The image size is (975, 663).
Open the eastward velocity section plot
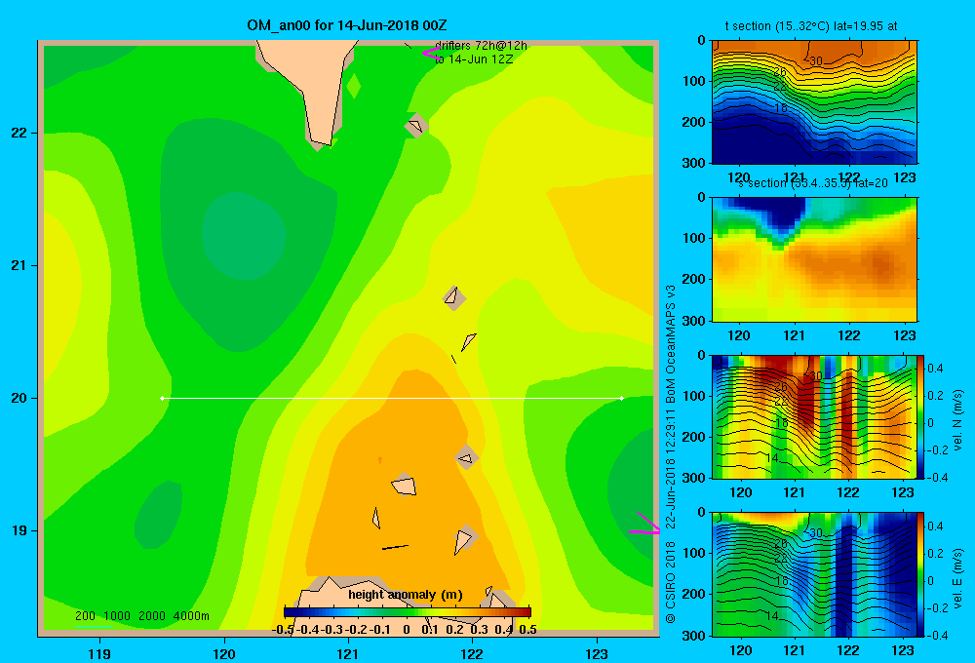pyautogui.click(x=814, y=574)
